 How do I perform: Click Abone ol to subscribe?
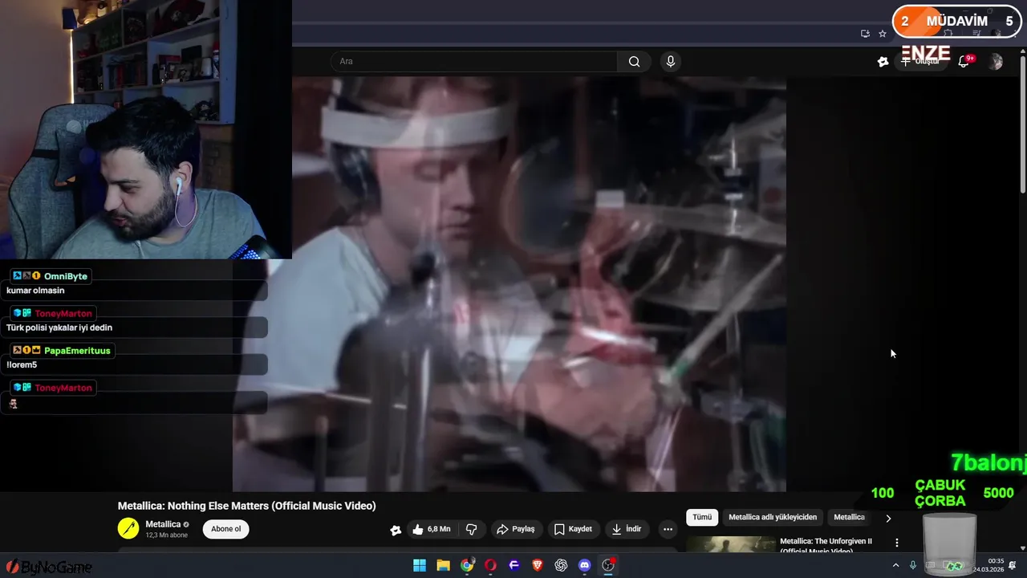point(225,529)
